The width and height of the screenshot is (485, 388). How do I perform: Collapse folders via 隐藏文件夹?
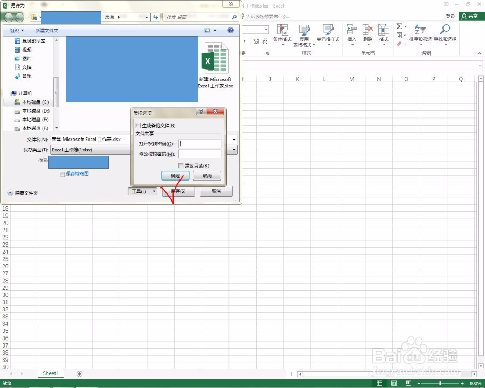23,193
